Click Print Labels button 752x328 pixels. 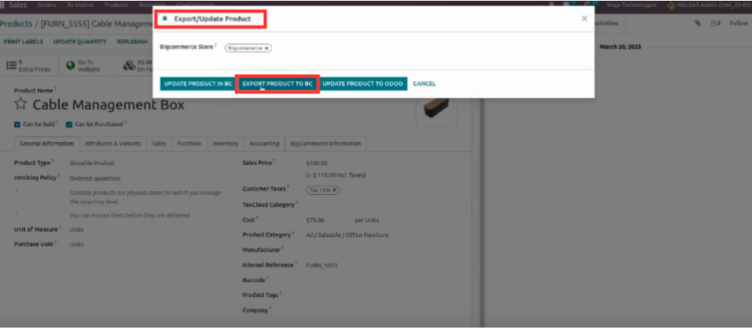click(24, 42)
